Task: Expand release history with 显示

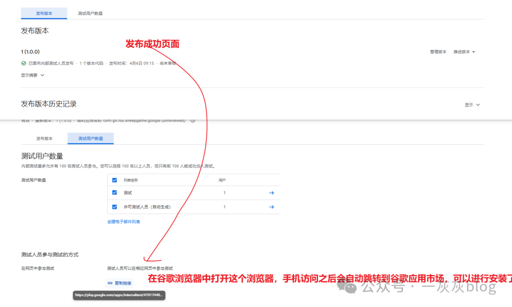Action: pyautogui.click(x=472, y=105)
